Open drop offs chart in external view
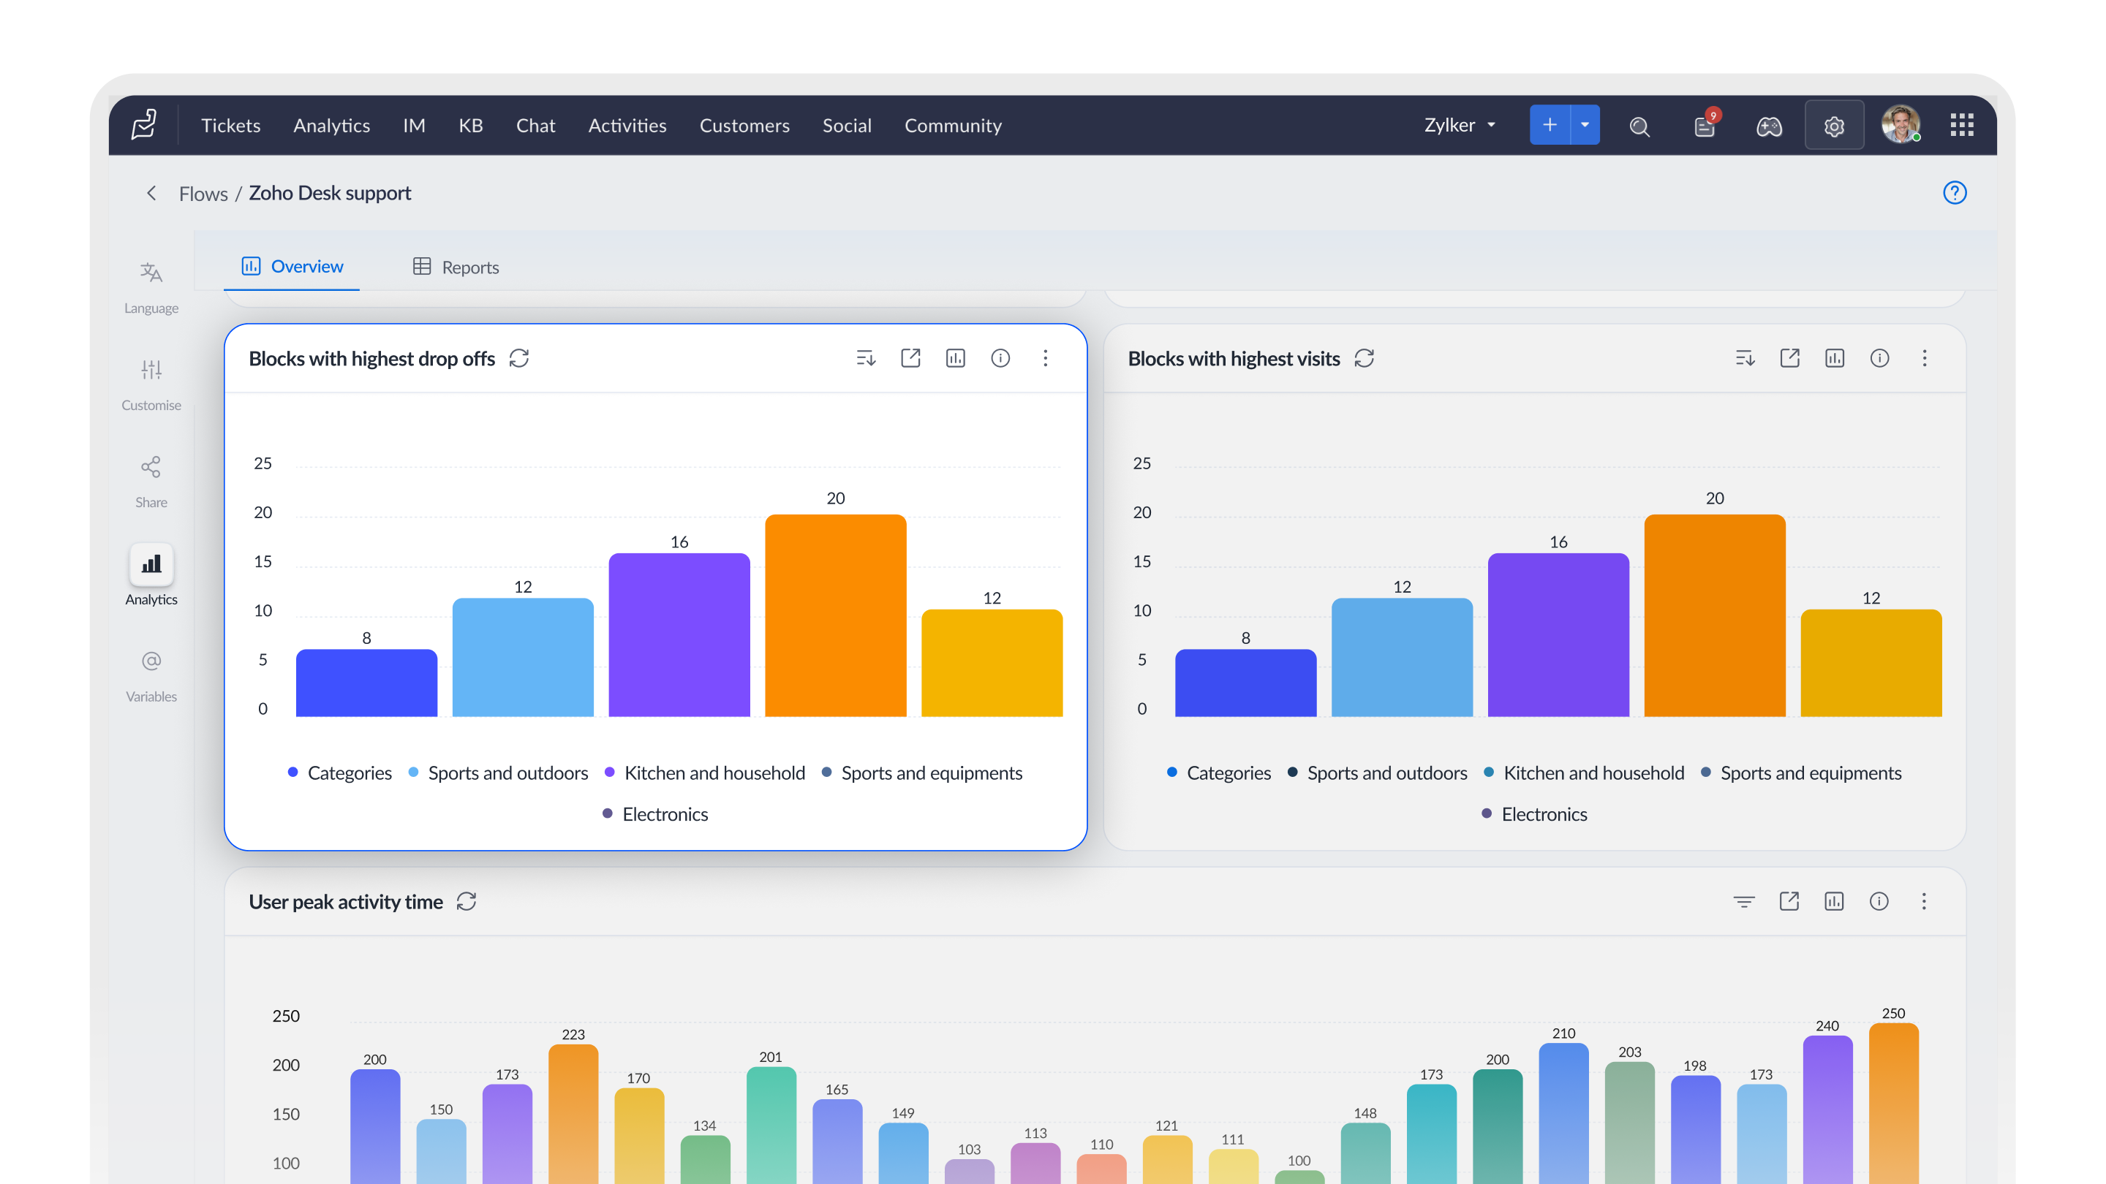The width and height of the screenshot is (2106, 1184). coord(910,358)
